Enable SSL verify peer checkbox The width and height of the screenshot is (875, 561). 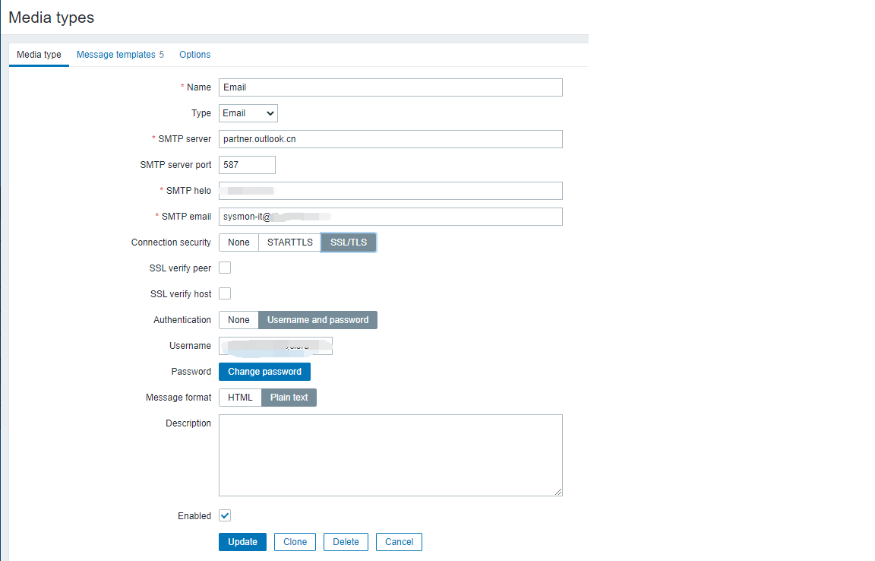pyautogui.click(x=225, y=268)
